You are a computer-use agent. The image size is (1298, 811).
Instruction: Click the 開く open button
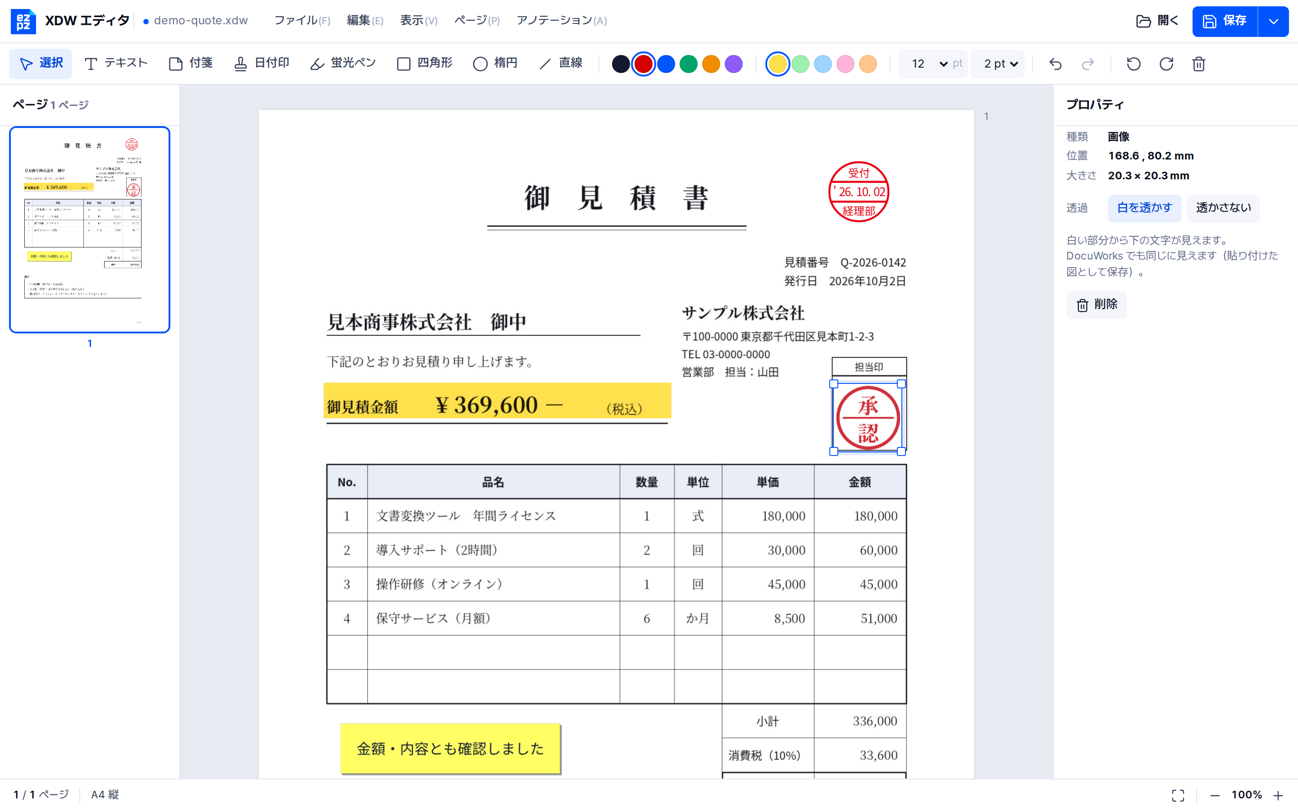[1157, 22]
